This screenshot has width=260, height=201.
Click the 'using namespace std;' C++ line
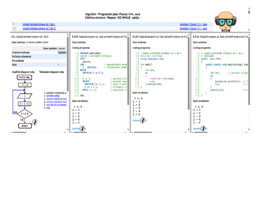pyautogui.click(x=152, y=59)
